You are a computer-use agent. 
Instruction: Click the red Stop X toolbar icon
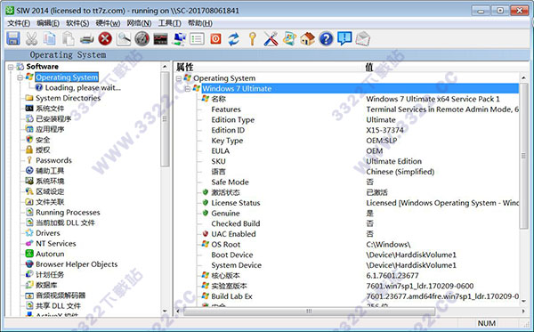[105, 39]
